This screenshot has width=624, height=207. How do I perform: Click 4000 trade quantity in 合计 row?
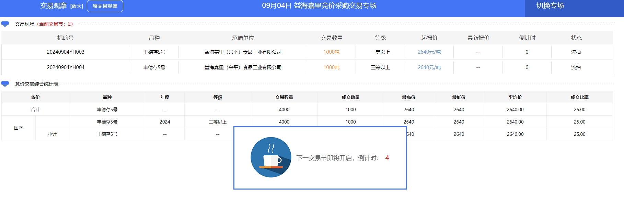(284, 109)
